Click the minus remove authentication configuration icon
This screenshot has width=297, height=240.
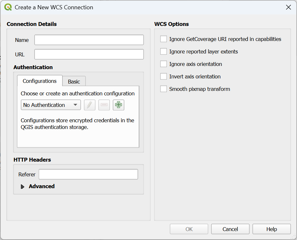104,105
